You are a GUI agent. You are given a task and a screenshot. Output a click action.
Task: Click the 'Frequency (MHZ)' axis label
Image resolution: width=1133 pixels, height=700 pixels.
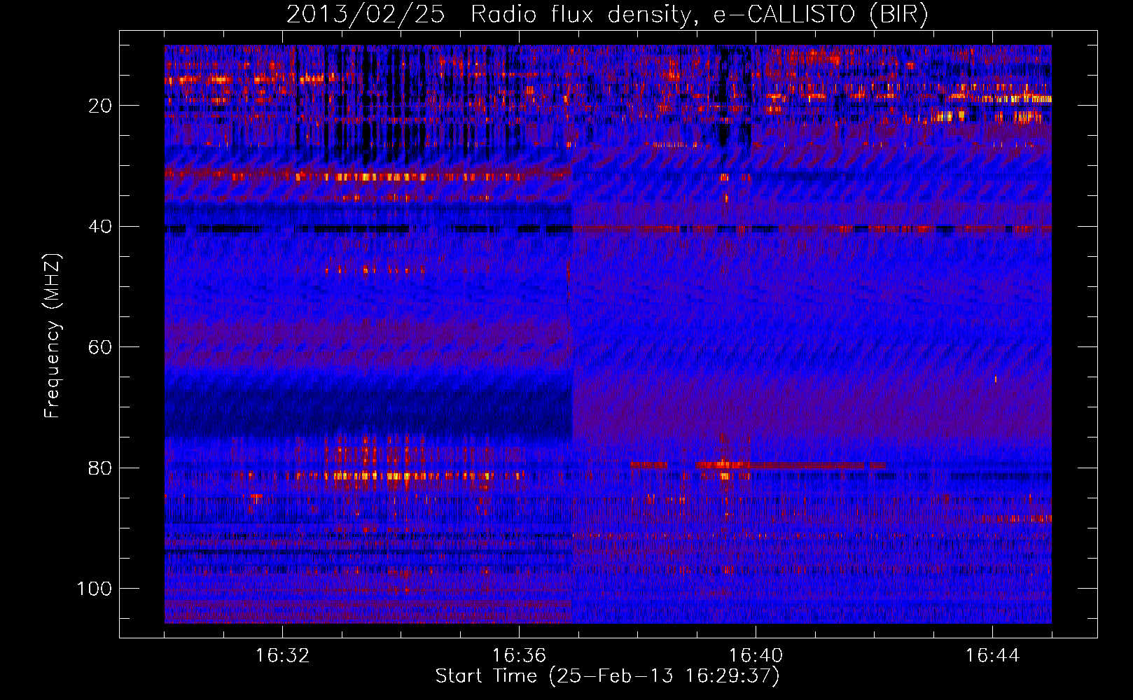53,336
